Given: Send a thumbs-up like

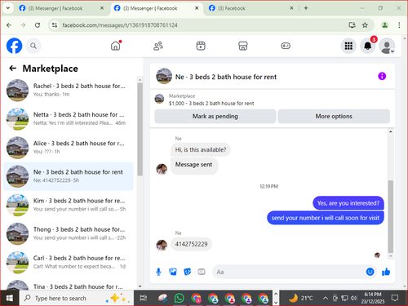Looking at the screenshot, I should (x=386, y=272).
